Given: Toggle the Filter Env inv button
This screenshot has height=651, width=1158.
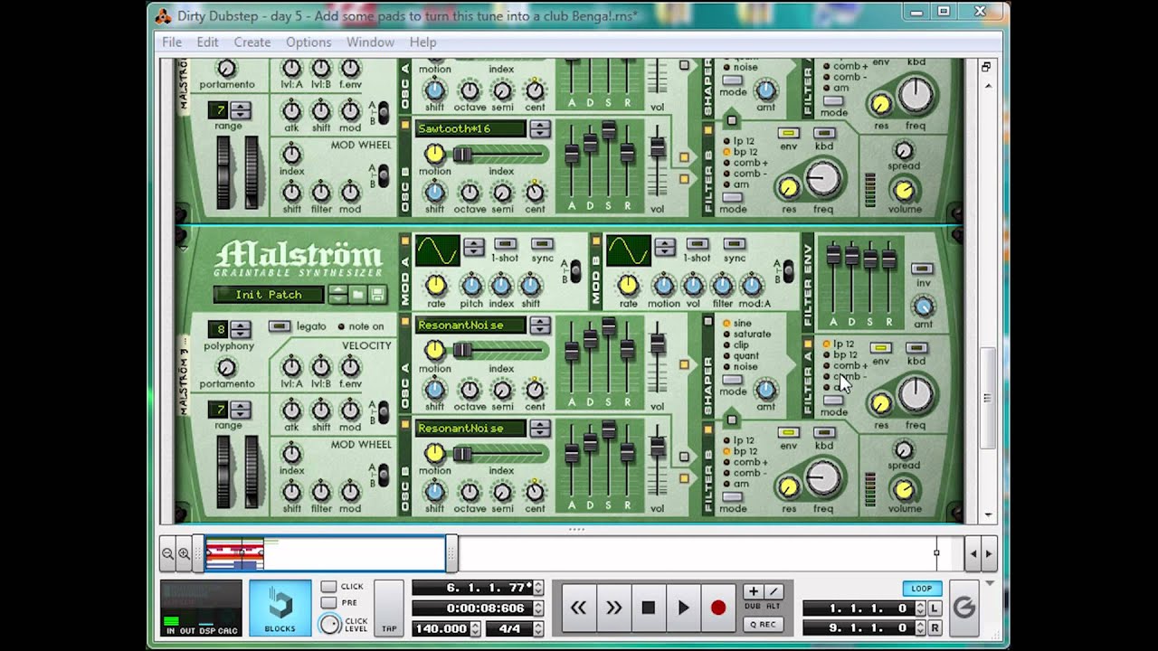Looking at the screenshot, I should 922,269.
